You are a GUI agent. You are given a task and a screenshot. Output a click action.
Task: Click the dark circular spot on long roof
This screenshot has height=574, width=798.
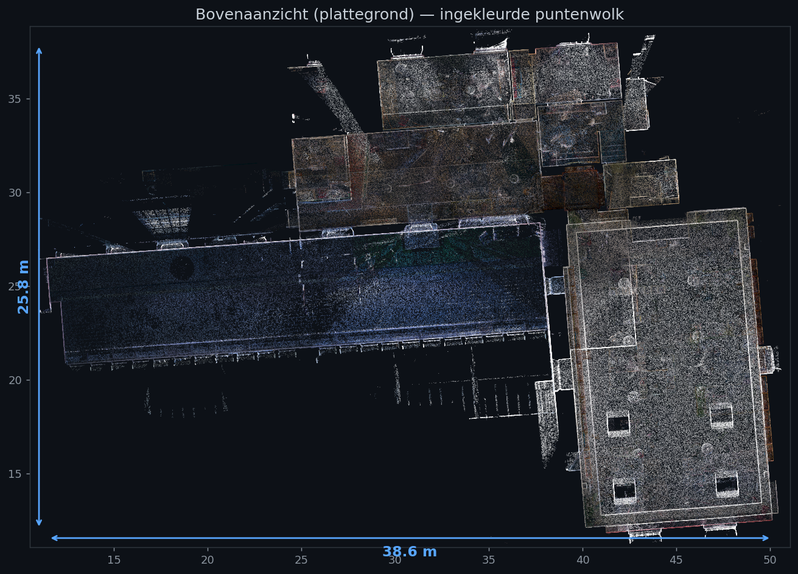[x=182, y=268]
